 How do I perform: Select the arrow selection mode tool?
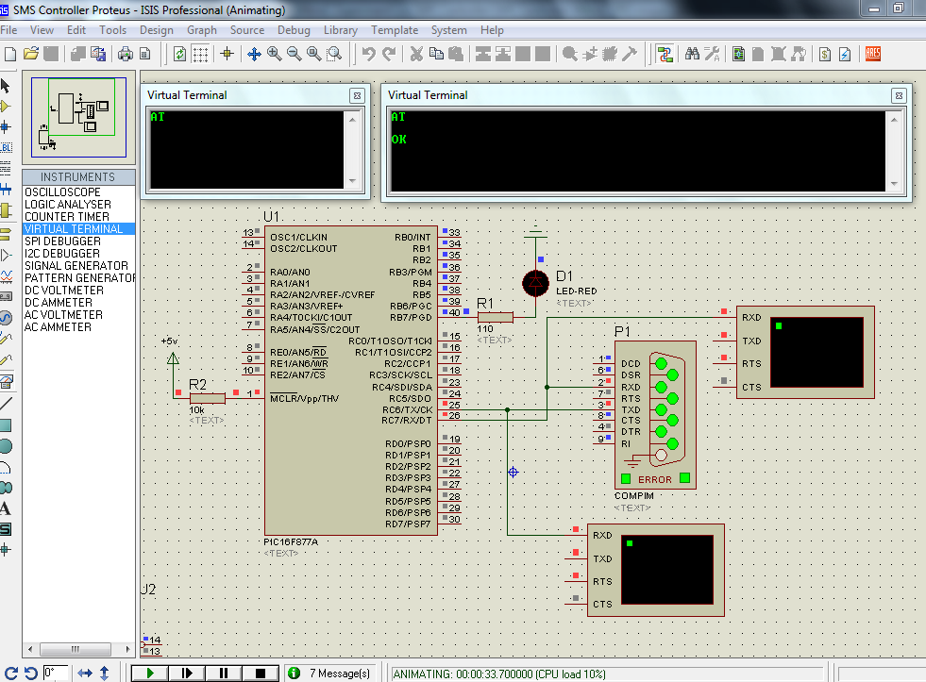pos(6,86)
